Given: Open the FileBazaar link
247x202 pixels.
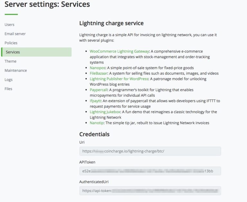Looking at the screenshot, I should coord(98,74).
